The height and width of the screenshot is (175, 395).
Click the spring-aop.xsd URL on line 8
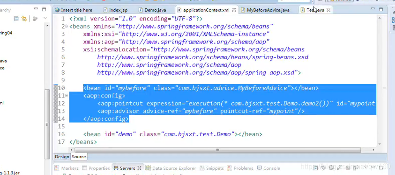(x=196, y=73)
